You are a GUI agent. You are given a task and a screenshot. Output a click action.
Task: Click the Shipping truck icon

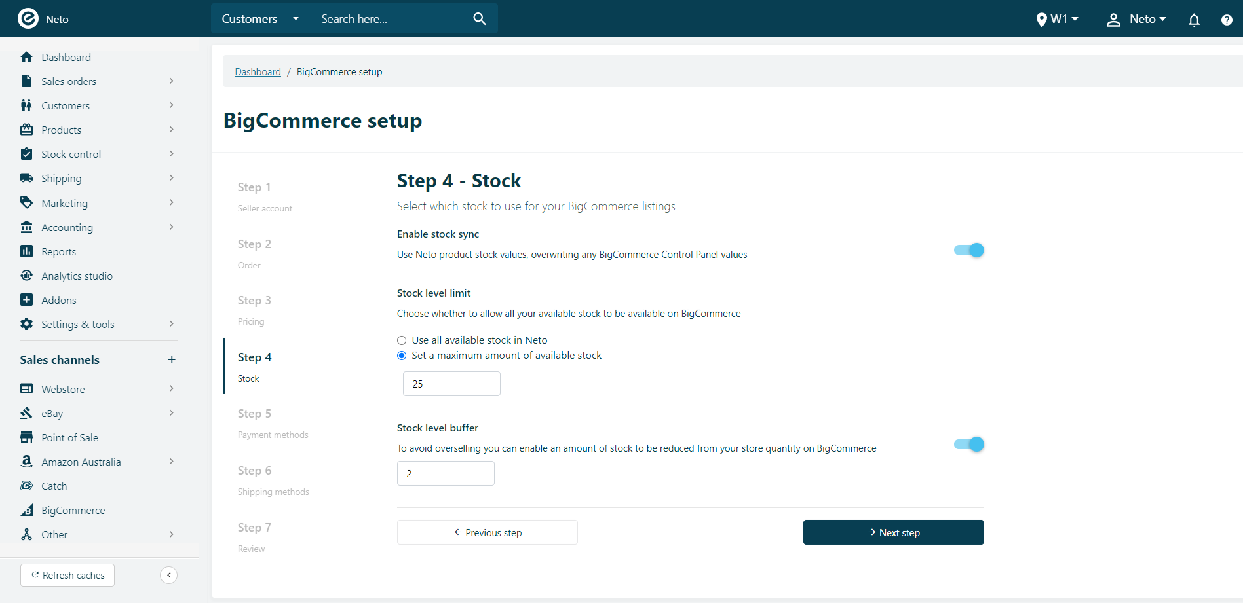tap(26, 178)
